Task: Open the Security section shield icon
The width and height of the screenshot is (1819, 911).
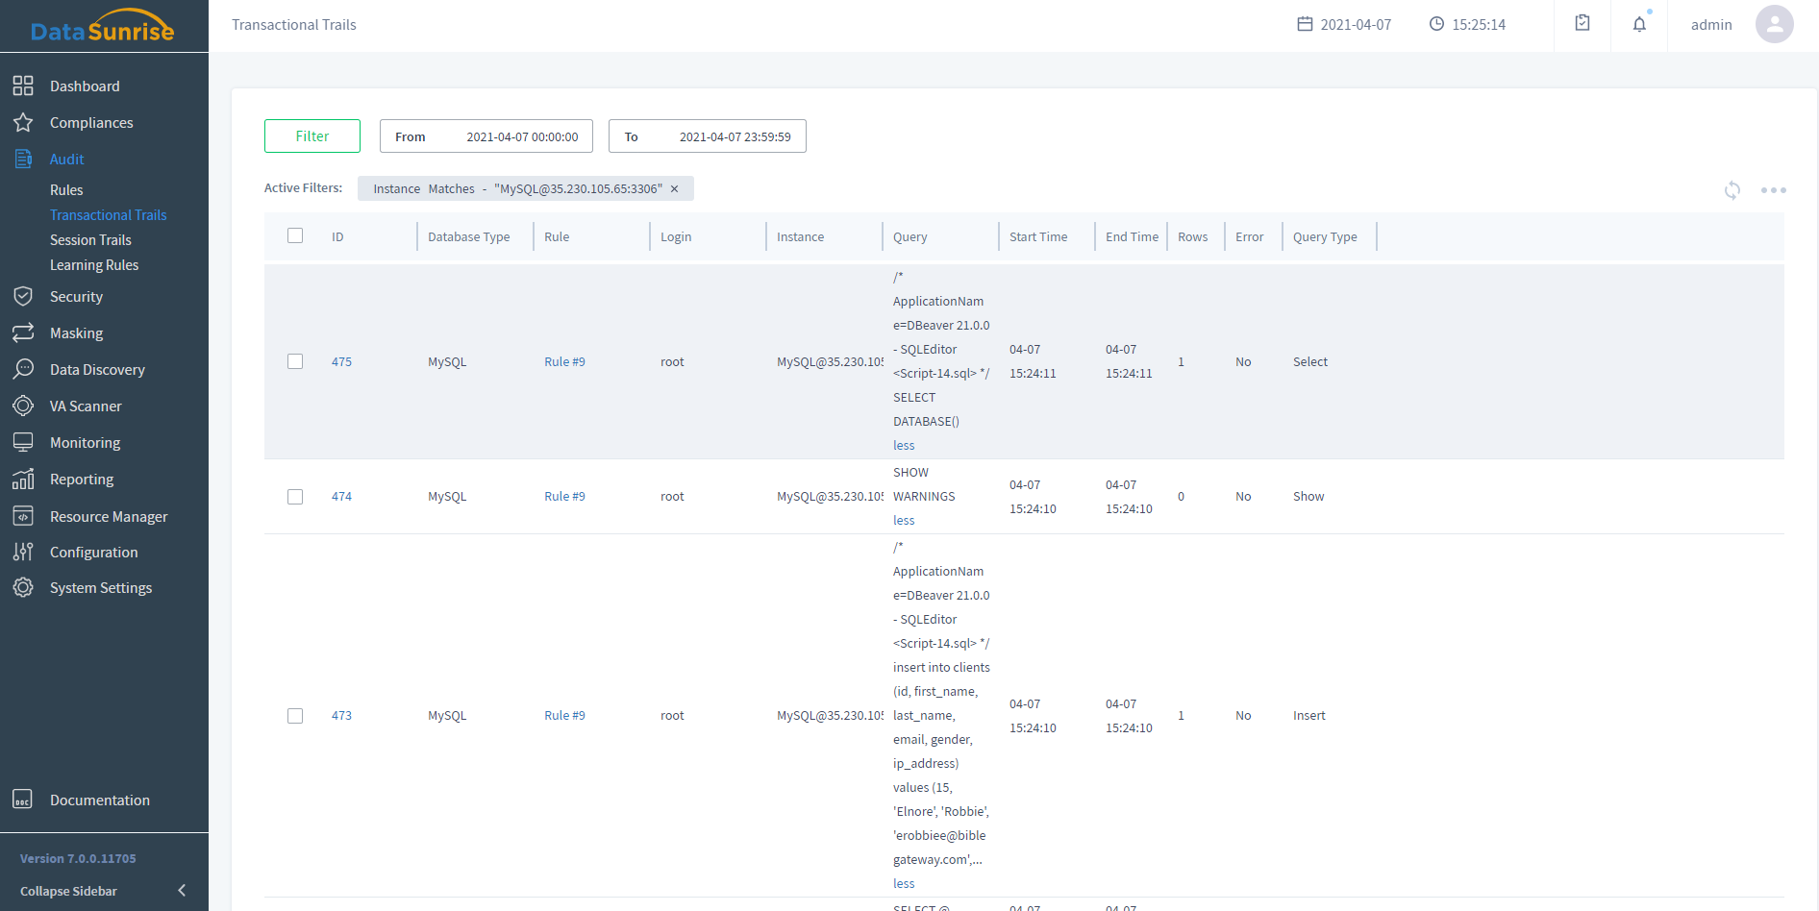Action: tap(23, 297)
